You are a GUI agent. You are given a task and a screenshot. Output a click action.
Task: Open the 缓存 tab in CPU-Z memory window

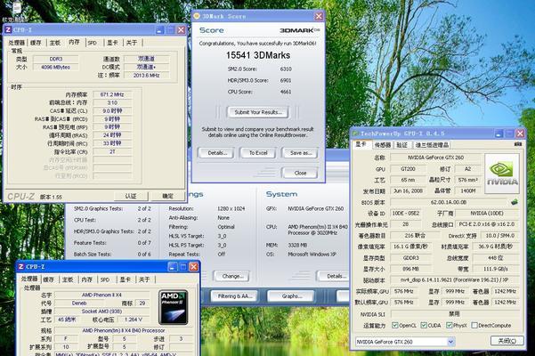(x=36, y=43)
